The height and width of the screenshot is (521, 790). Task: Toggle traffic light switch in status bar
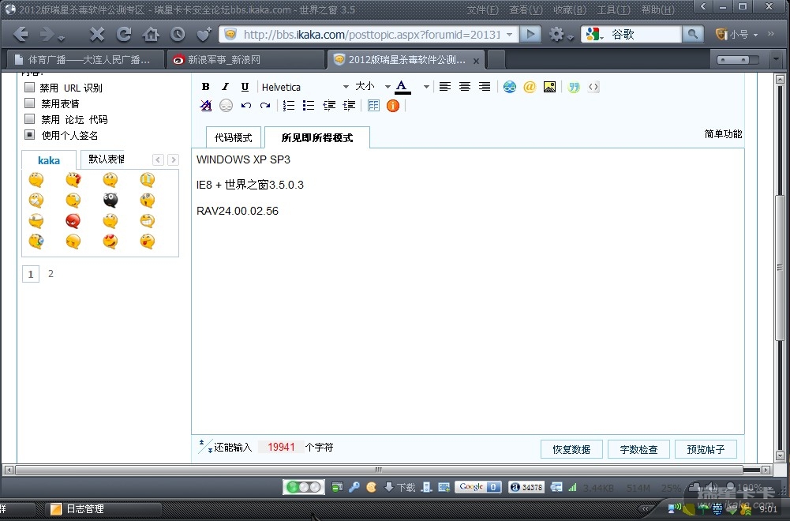click(x=304, y=487)
